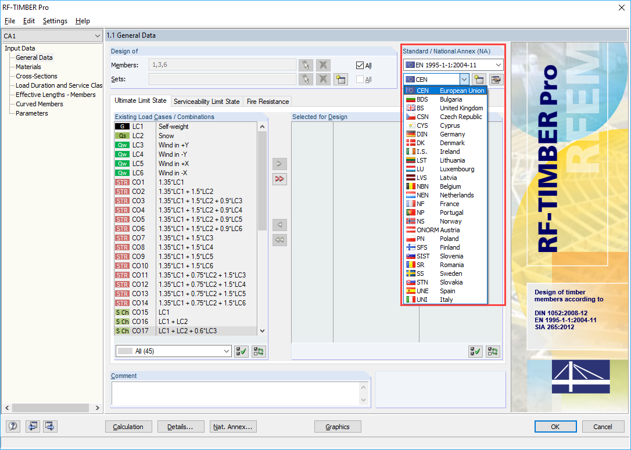Click select all icon under existing list

[x=242, y=351]
